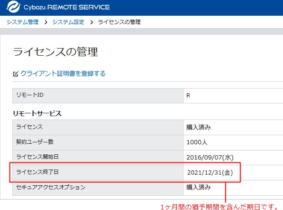
Task: Click ライセンスの管理 breadcrumb text
Action: point(119,22)
